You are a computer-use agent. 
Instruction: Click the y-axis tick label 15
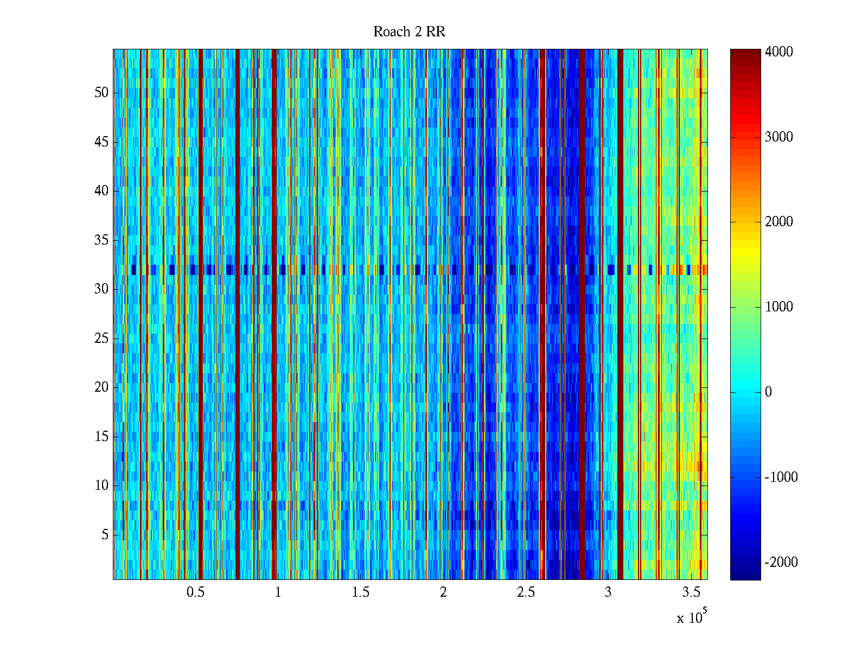pyautogui.click(x=101, y=437)
